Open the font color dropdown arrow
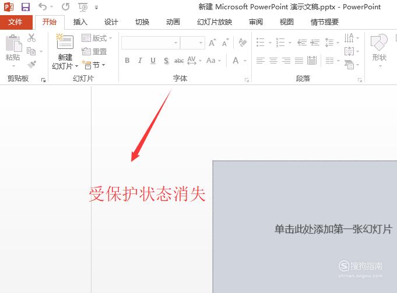The height and width of the screenshot is (293, 397). pos(245,61)
